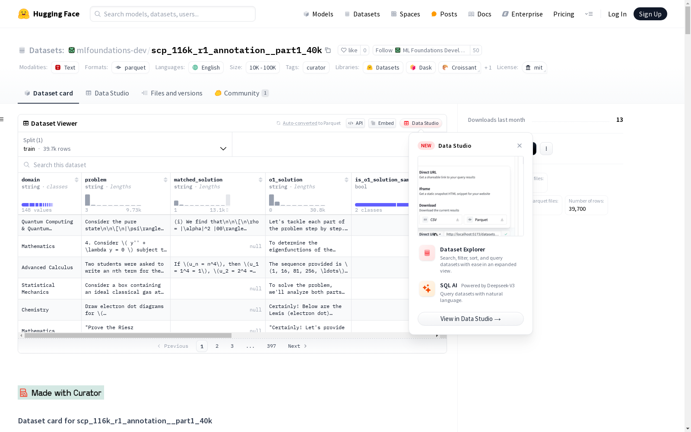This screenshot has width=691, height=432.
Task: Click the Text modality tag
Action: (x=65, y=67)
